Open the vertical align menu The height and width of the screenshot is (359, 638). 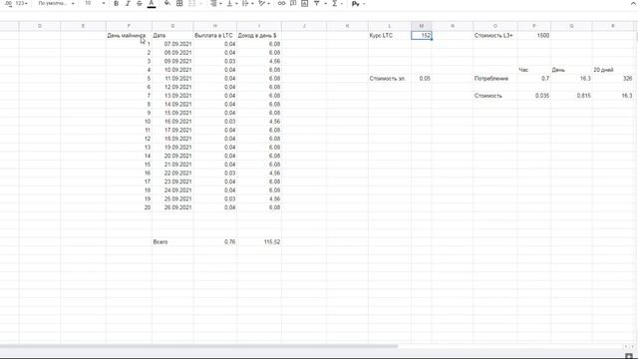[232, 4]
